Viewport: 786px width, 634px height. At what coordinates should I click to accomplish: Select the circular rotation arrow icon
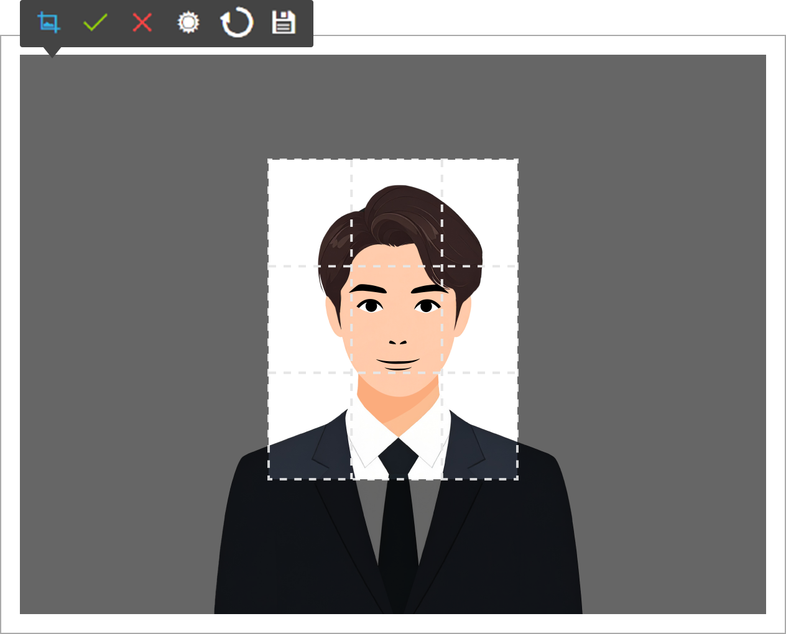tap(236, 22)
